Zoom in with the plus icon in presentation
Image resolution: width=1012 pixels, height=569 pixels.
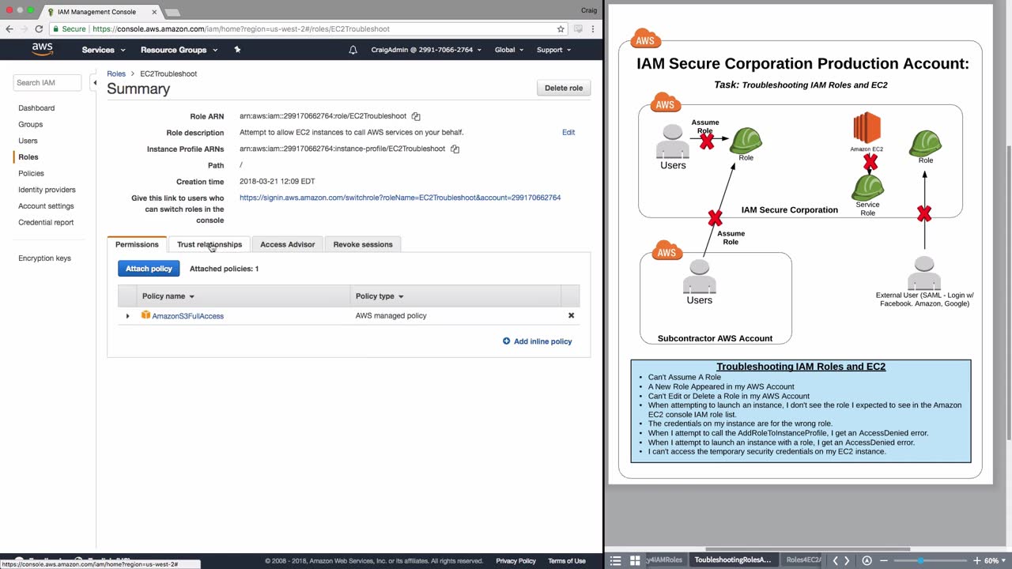[x=976, y=560]
